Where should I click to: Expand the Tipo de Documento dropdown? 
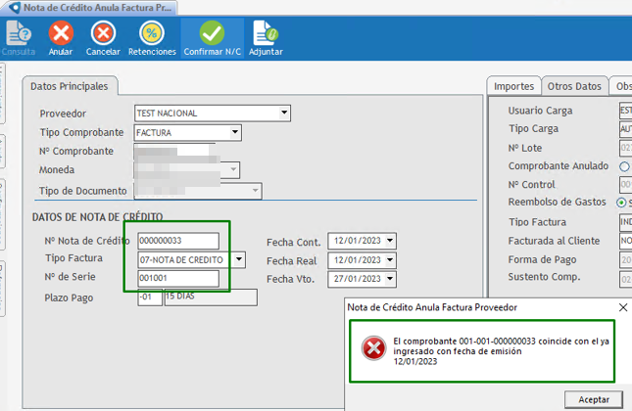click(255, 190)
